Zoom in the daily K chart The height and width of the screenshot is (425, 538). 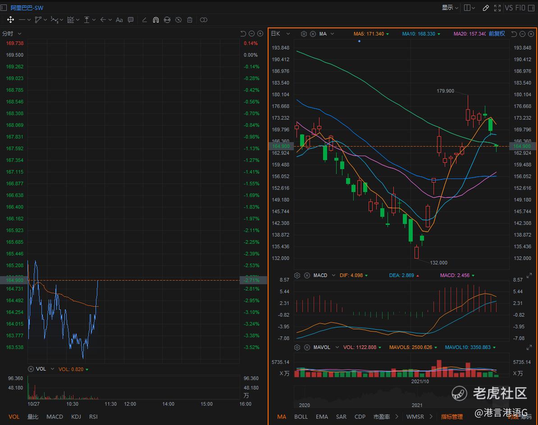[531, 34]
